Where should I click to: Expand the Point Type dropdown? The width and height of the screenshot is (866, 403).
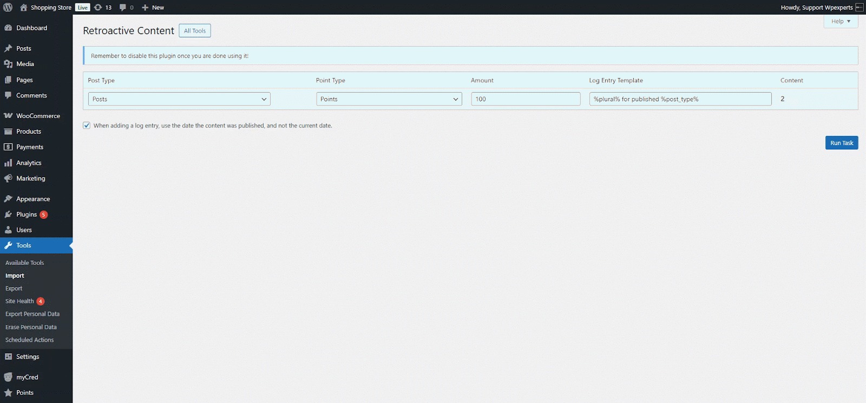(389, 99)
